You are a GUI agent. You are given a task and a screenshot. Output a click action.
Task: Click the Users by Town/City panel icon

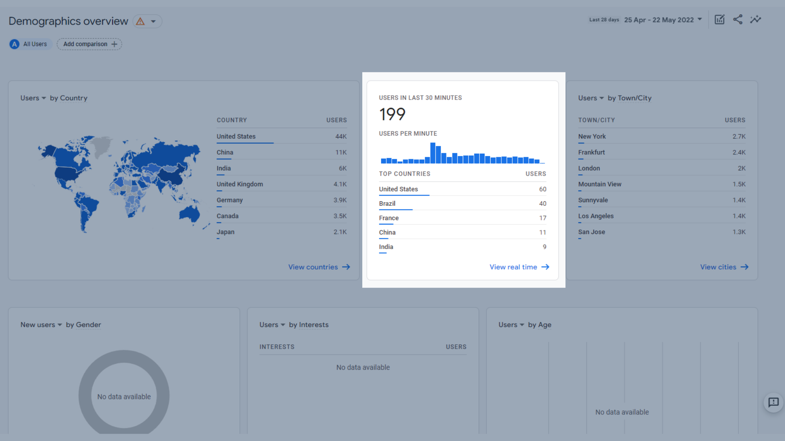tap(601, 98)
